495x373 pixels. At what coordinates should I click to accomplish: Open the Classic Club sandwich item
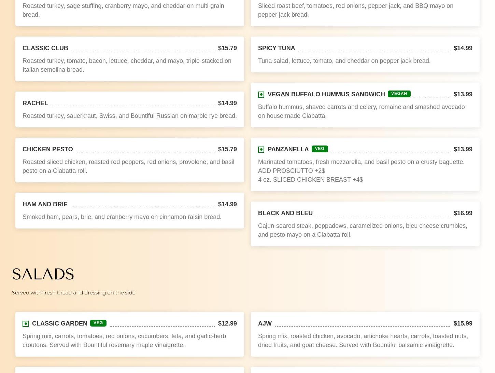(x=45, y=48)
